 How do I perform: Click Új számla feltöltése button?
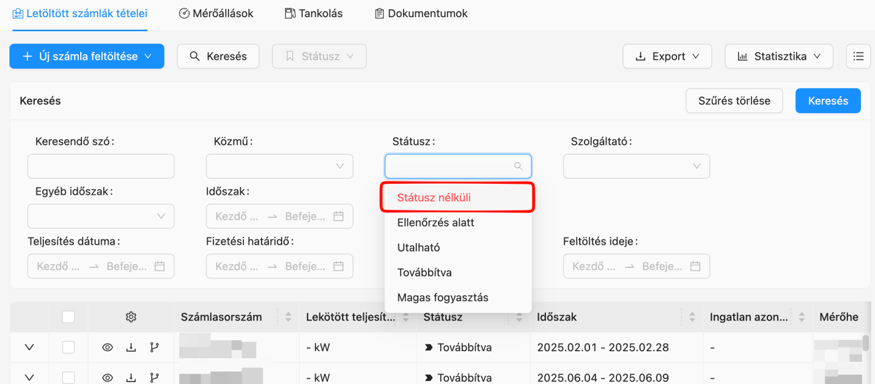click(87, 56)
